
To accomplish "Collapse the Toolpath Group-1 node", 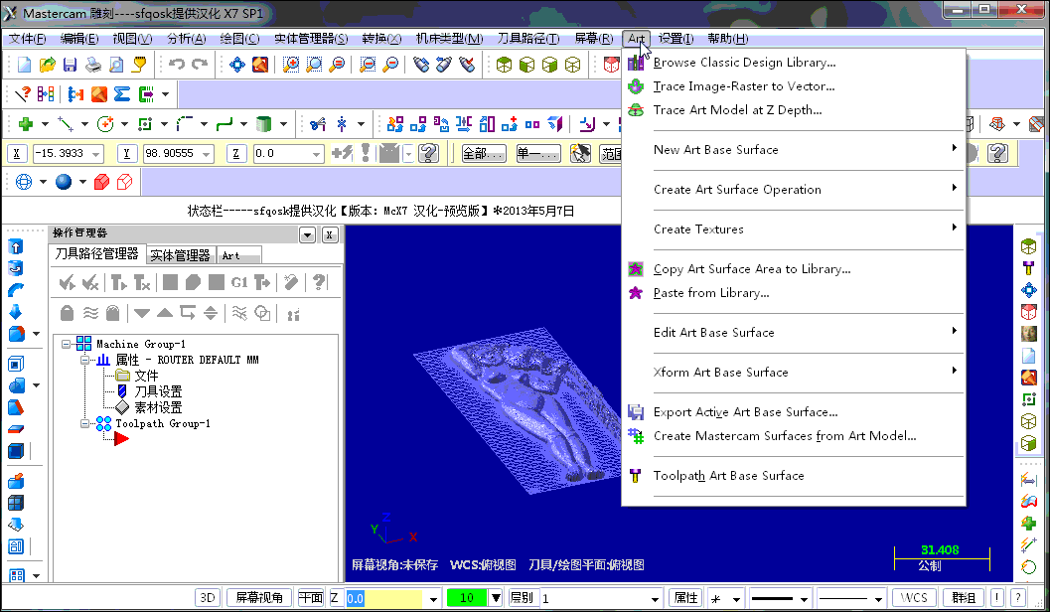I will click(85, 424).
